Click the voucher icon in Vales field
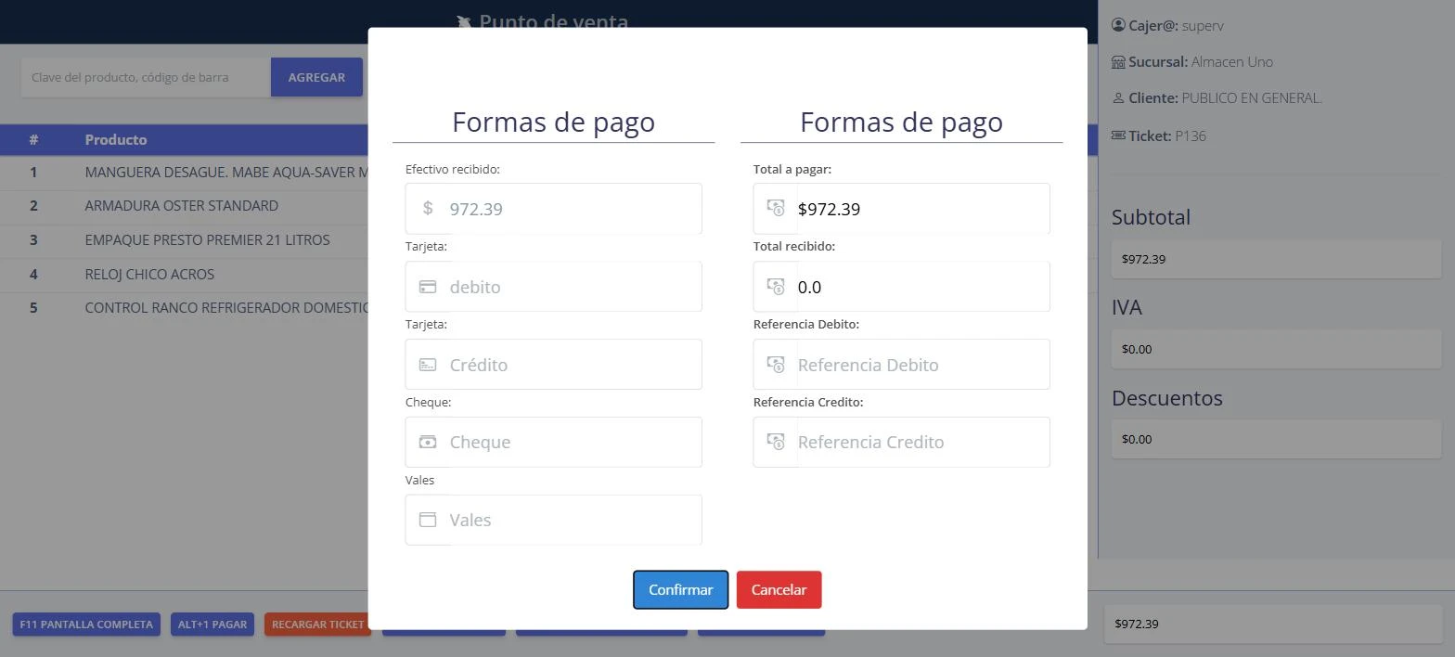 428,520
